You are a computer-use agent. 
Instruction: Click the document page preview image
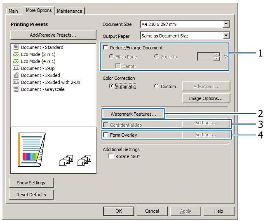point(32,150)
